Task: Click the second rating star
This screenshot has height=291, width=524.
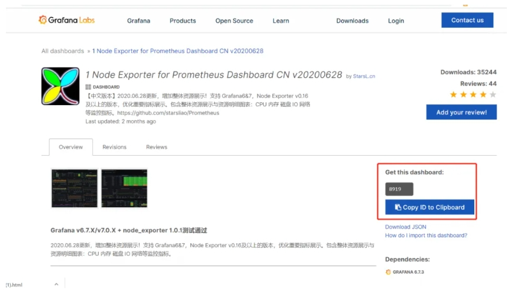Action: point(463,94)
